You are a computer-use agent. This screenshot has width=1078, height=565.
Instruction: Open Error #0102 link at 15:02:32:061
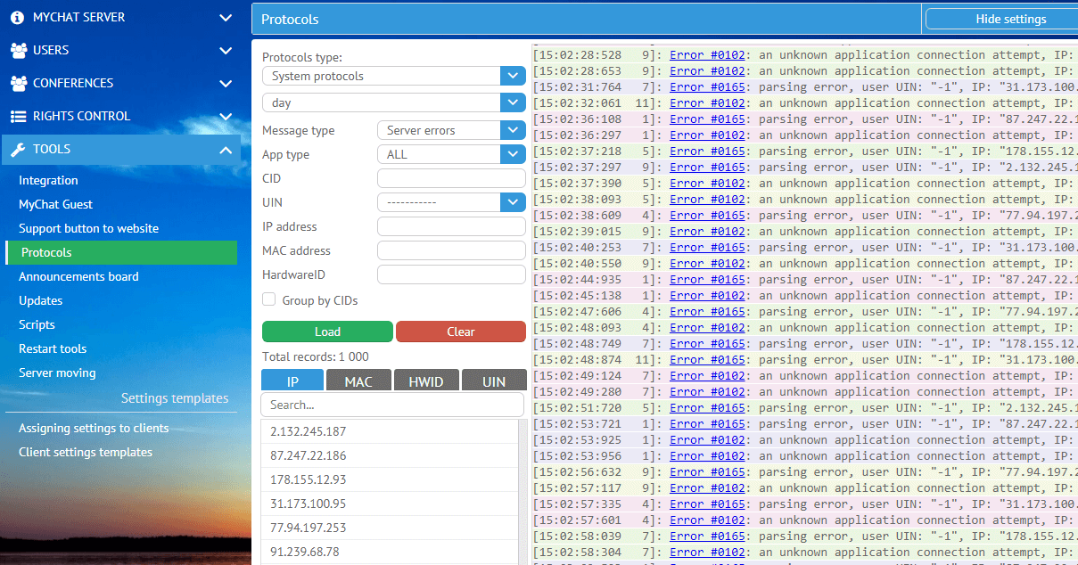(707, 103)
